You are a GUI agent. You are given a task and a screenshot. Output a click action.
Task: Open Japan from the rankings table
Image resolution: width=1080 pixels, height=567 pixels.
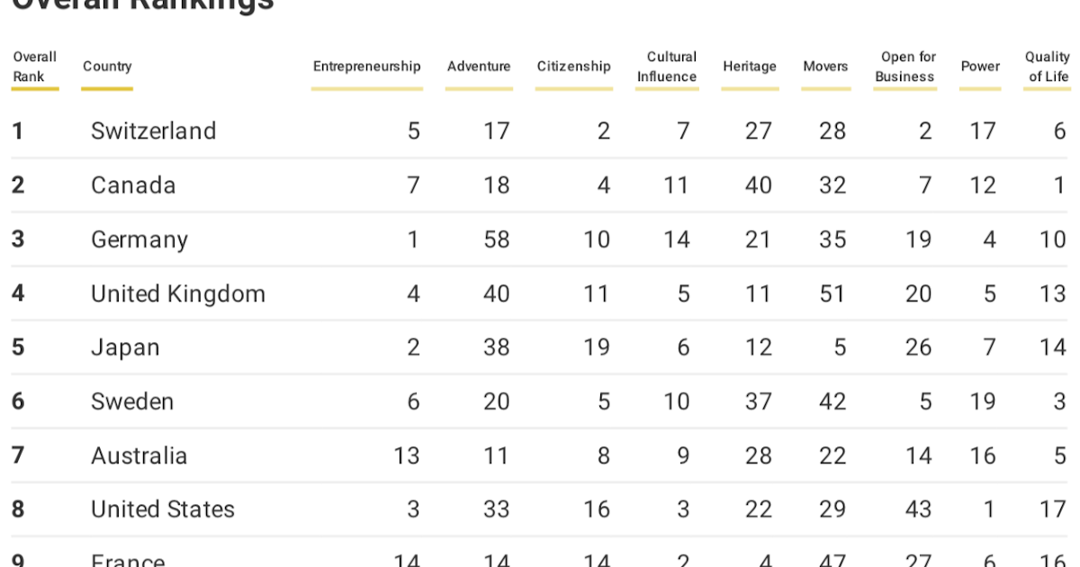click(125, 348)
